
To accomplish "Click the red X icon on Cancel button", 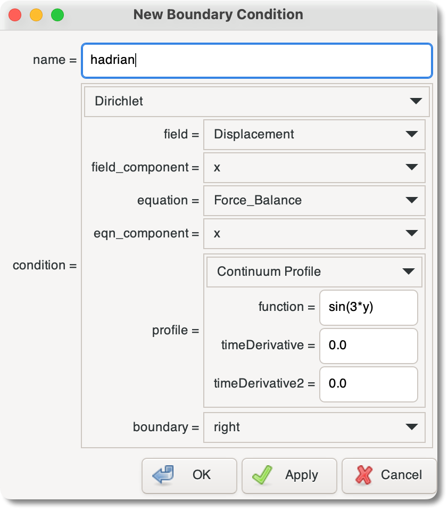I will click(365, 475).
